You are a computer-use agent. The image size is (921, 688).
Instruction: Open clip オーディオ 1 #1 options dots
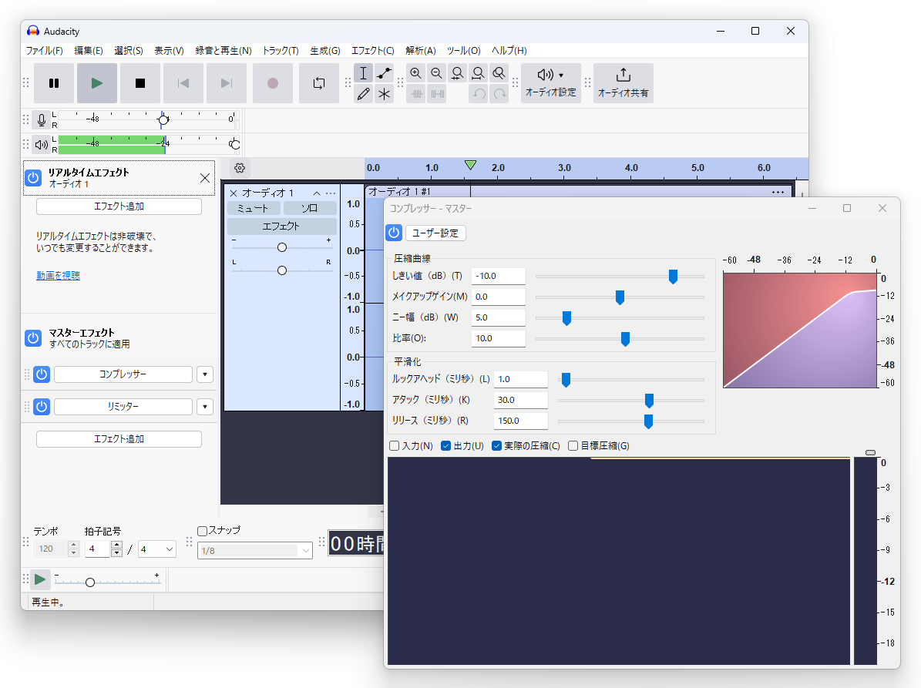point(778,192)
